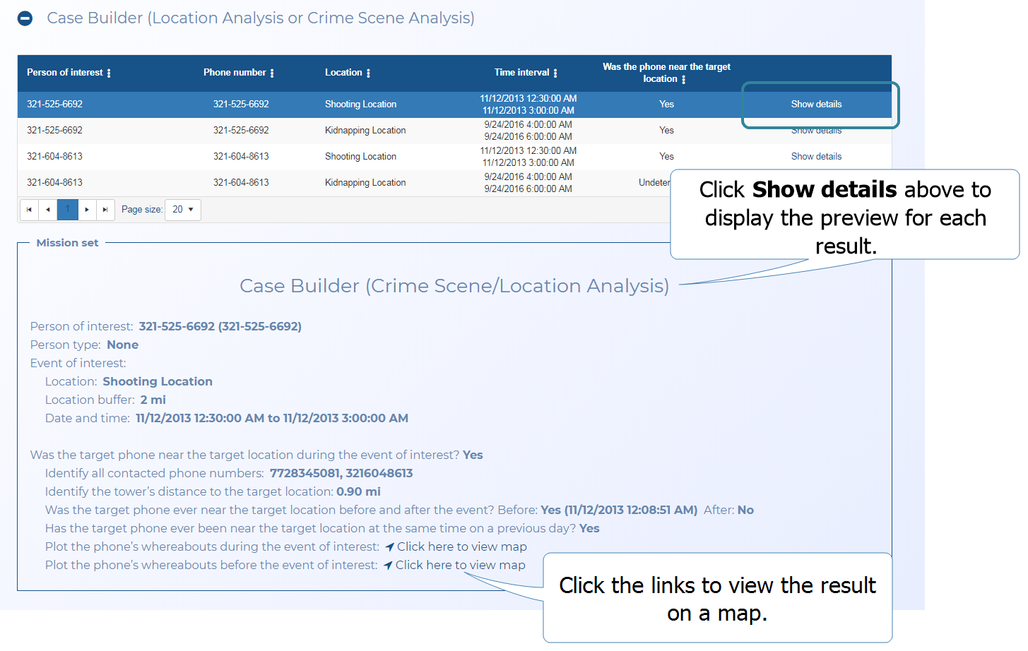1028x651 pixels.
Task: Open Location column options menu
Action: [x=368, y=73]
